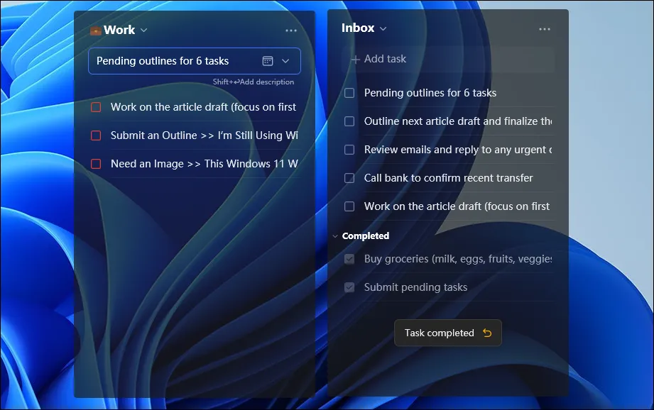Viewport: 654px width, 410px height.
Task: Expand the chevron next to Work title
Action: point(143,31)
